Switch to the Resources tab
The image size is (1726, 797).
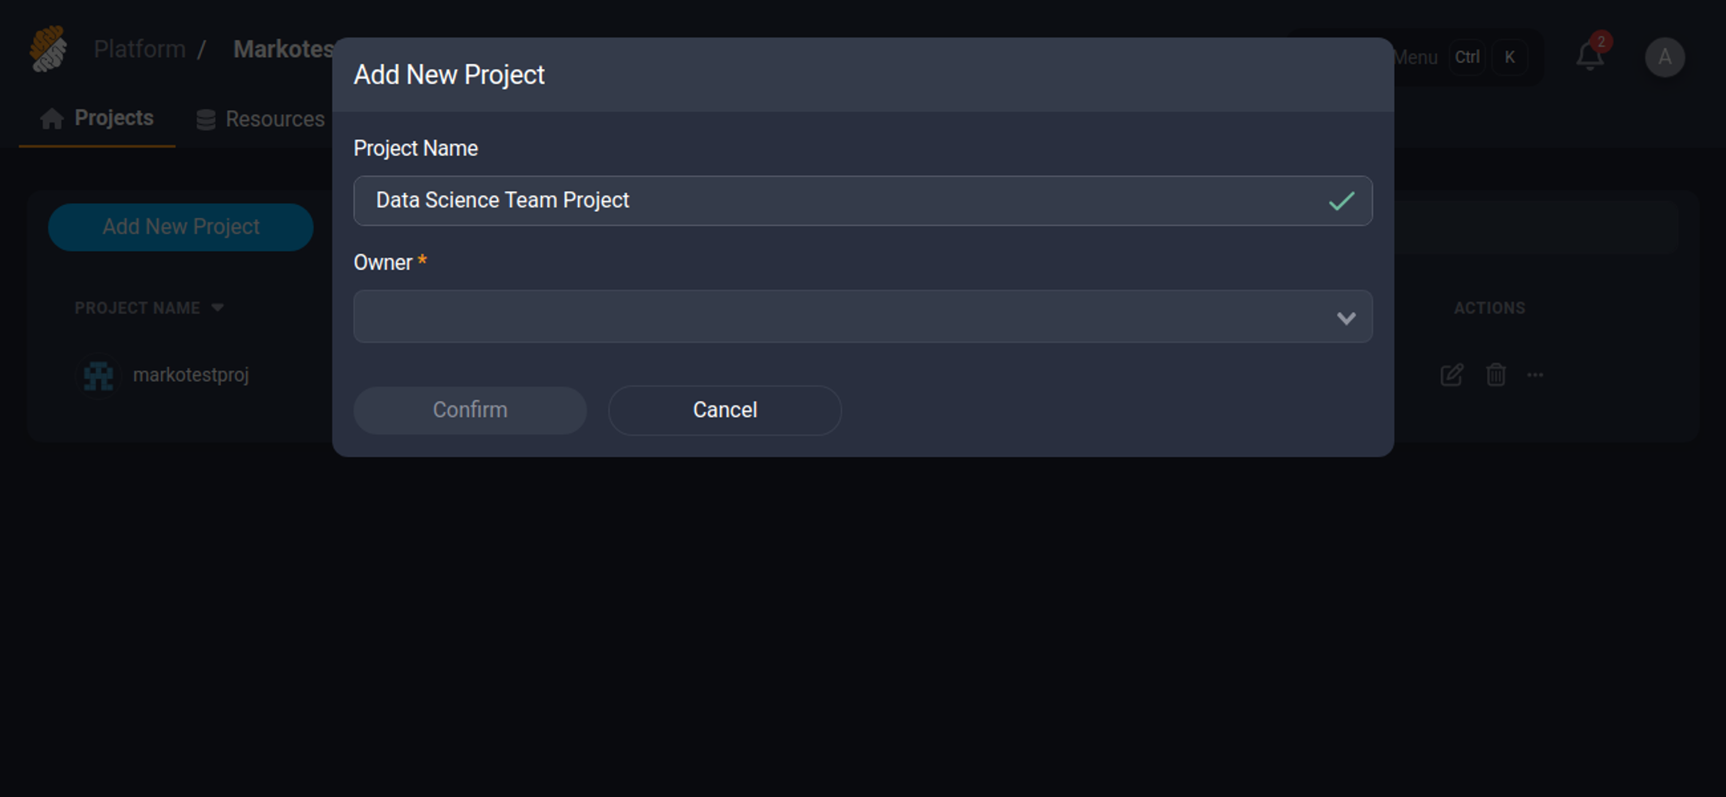275,119
